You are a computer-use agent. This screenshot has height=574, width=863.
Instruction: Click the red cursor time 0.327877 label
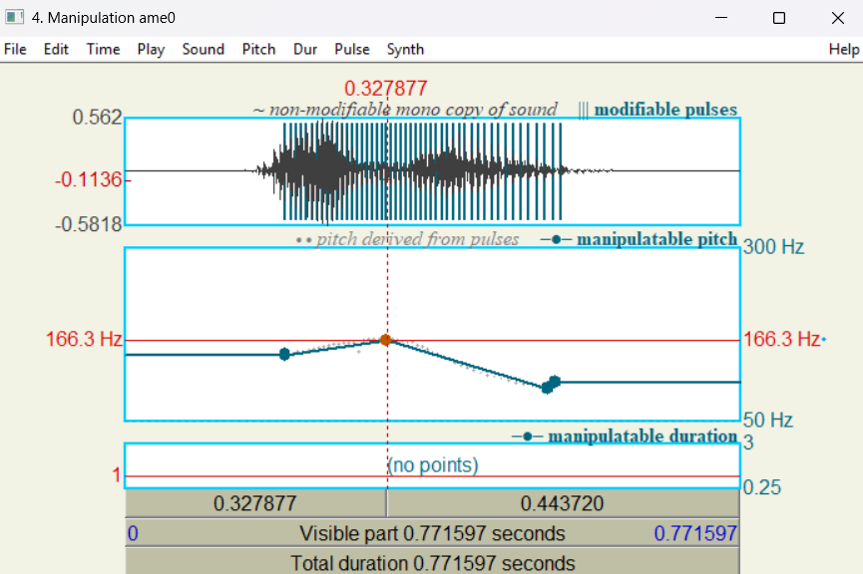point(386,88)
